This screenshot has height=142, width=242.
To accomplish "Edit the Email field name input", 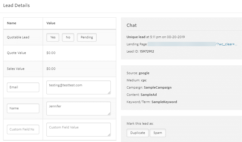I will (x=23, y=87).
